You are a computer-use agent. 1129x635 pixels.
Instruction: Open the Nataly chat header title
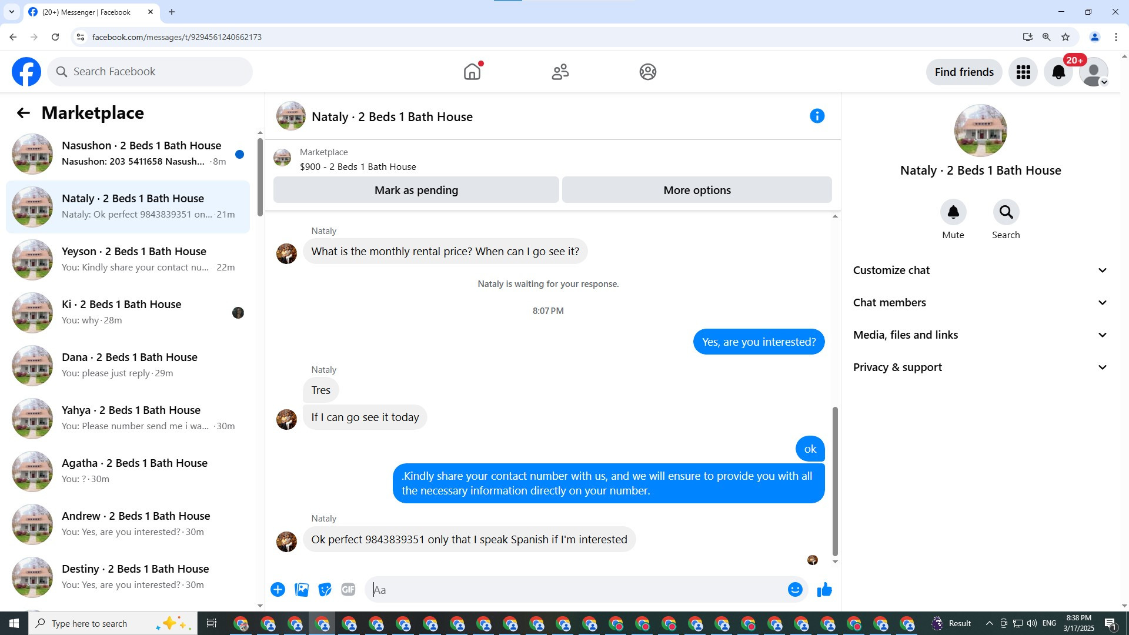coord(392,117)
